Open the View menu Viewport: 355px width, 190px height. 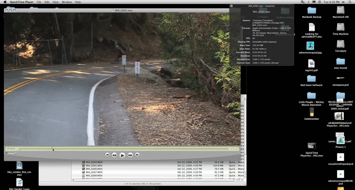click(x=55, y=2)
